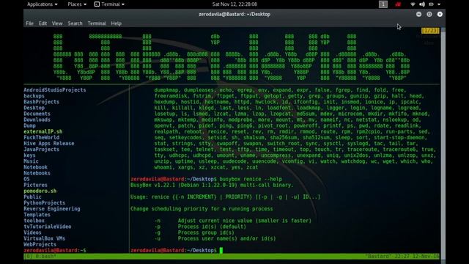
Task: Click the tvTutorialeVideo directory entry
Action: click(x=48, y=227)
